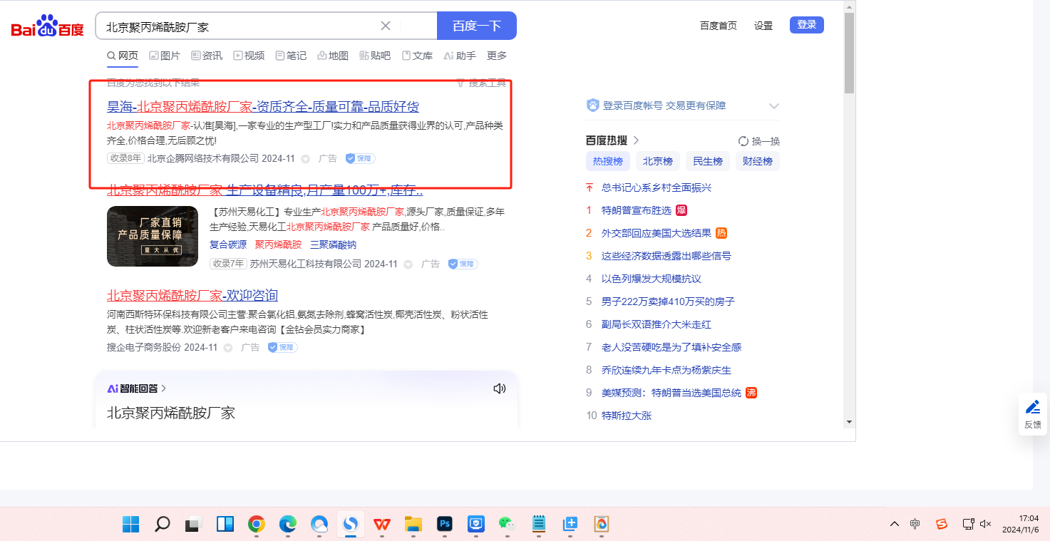The width and height of the screenshot is (1050, 541).
Task: Expand the 更多 menu
Action: coord(497,56)
